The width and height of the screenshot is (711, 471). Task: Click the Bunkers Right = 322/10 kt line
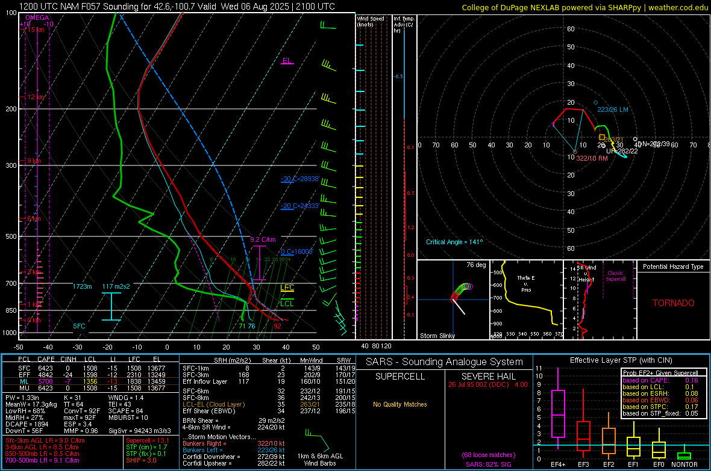[234, 443]
